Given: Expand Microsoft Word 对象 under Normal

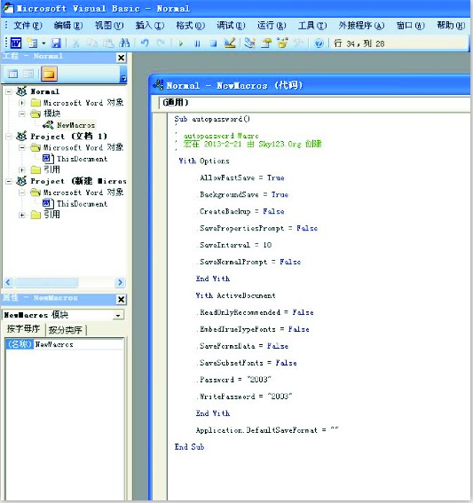Looking at the screenshot, I should tap(22, 103).
